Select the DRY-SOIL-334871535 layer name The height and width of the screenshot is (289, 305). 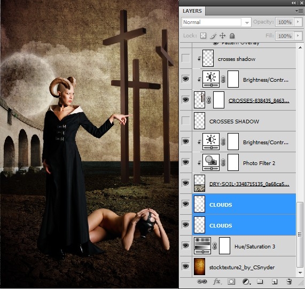[x=249, y=184]
